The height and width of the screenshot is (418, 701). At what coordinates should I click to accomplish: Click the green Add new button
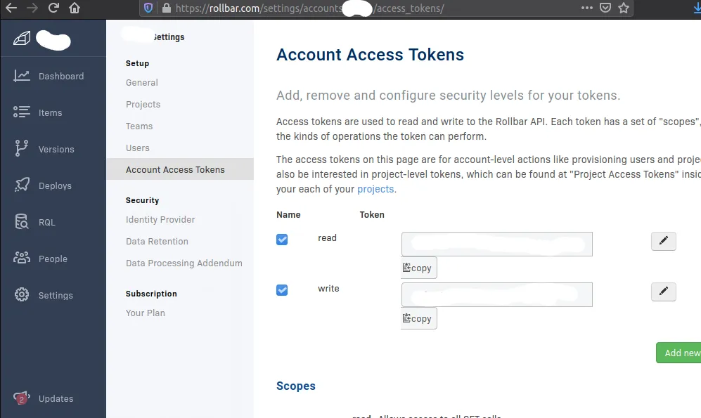tap(679, 353)
